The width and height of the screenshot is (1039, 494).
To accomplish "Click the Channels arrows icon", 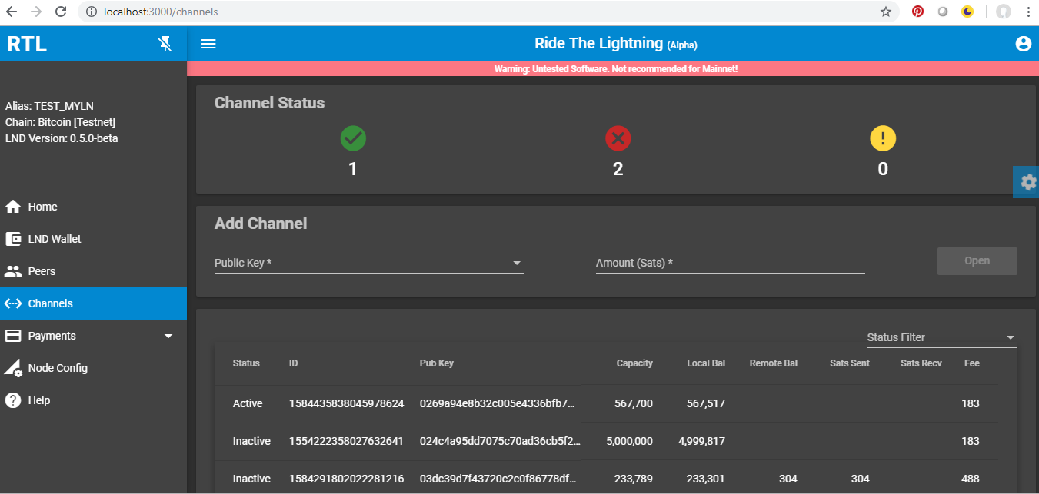I will tap(13, 303).
